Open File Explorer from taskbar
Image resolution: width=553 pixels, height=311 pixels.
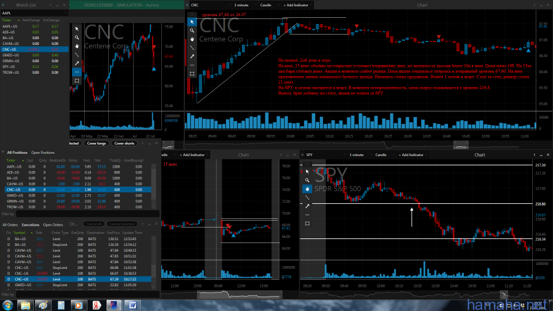tap(25, 305)
